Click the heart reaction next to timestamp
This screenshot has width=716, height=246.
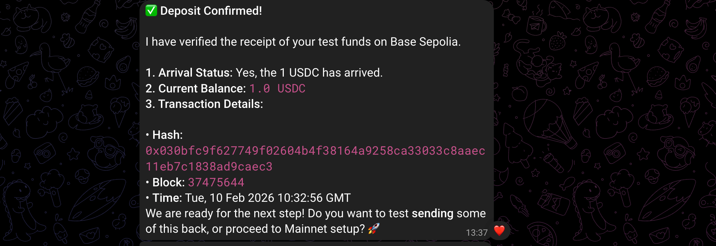click(499, 231)
